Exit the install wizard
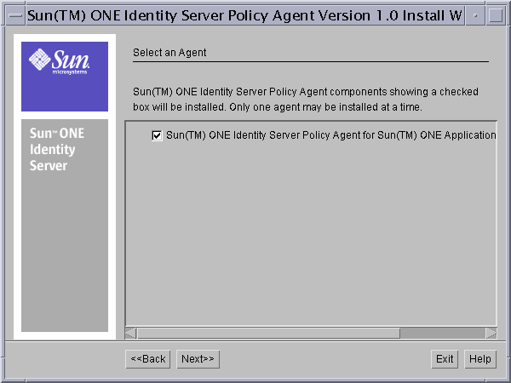Image resolution: width=511 pixels, height=383 pixels. coord(445,359)
